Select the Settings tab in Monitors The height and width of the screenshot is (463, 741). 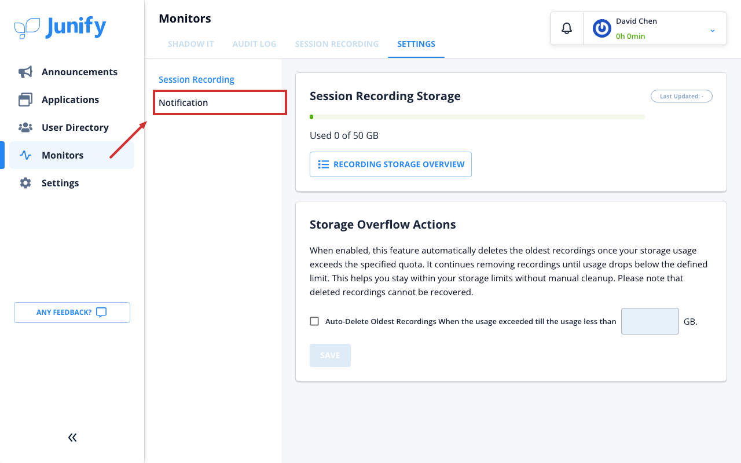(416, 44)
